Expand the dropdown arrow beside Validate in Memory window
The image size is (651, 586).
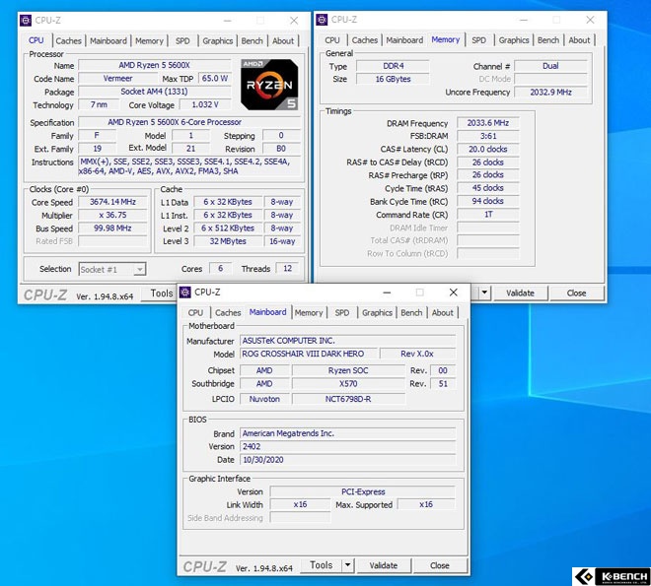pyautogui.click(x=484, y=293)
